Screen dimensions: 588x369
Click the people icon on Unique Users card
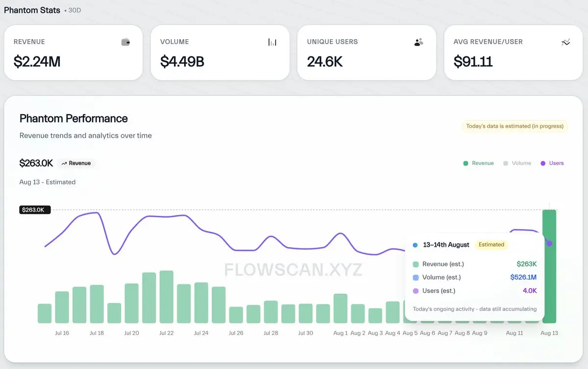(418, 42)
